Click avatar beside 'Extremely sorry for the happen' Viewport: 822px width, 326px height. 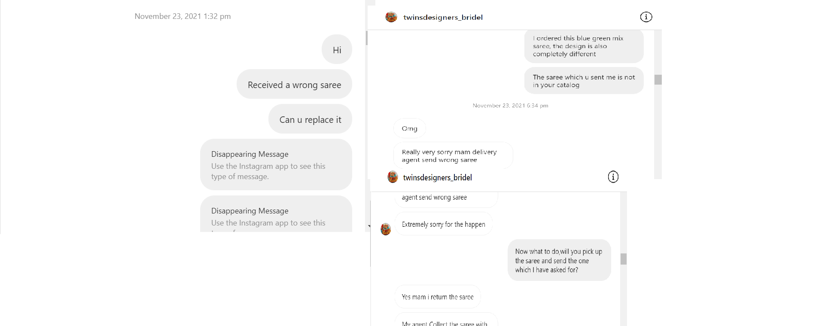[386, 229]
